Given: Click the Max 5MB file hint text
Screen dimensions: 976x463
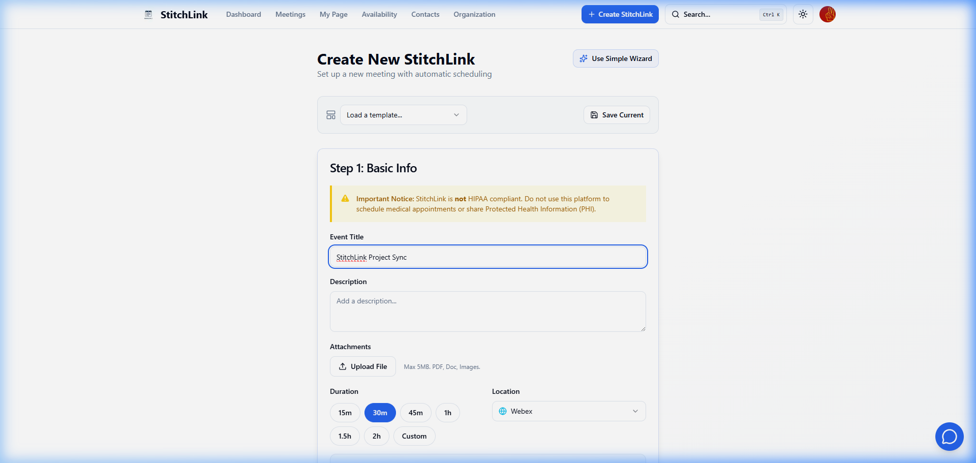Looking at the screenshot, I should click(x=442, y=367).
